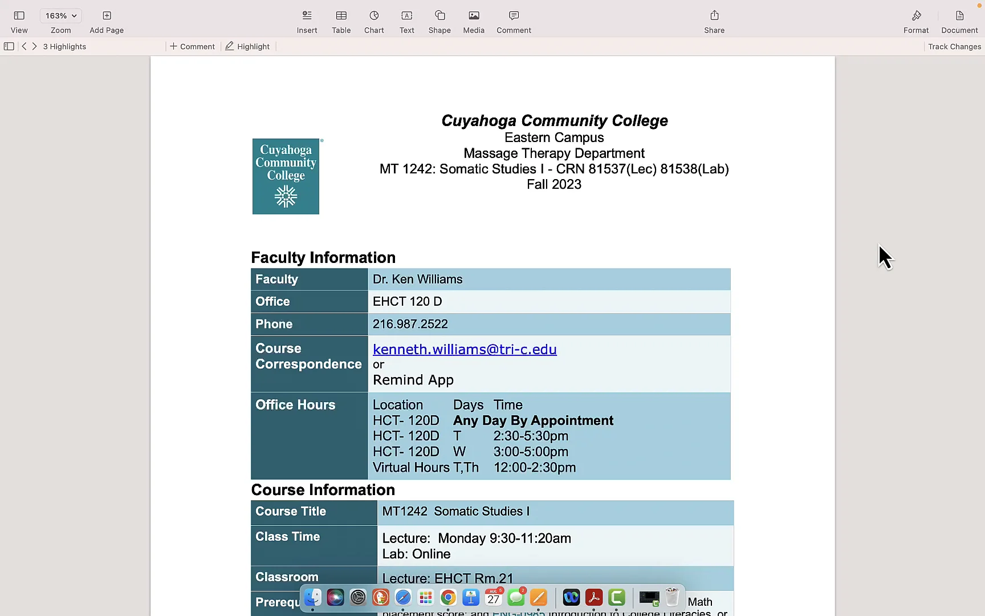This screenshot has width=985, height=616.
Task: Insert a Shape
Action: point(439,21)
